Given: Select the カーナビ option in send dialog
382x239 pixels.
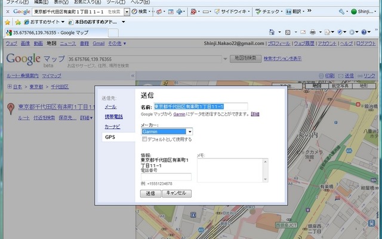Looking at the screenshot, I should [x=112, y=127].
